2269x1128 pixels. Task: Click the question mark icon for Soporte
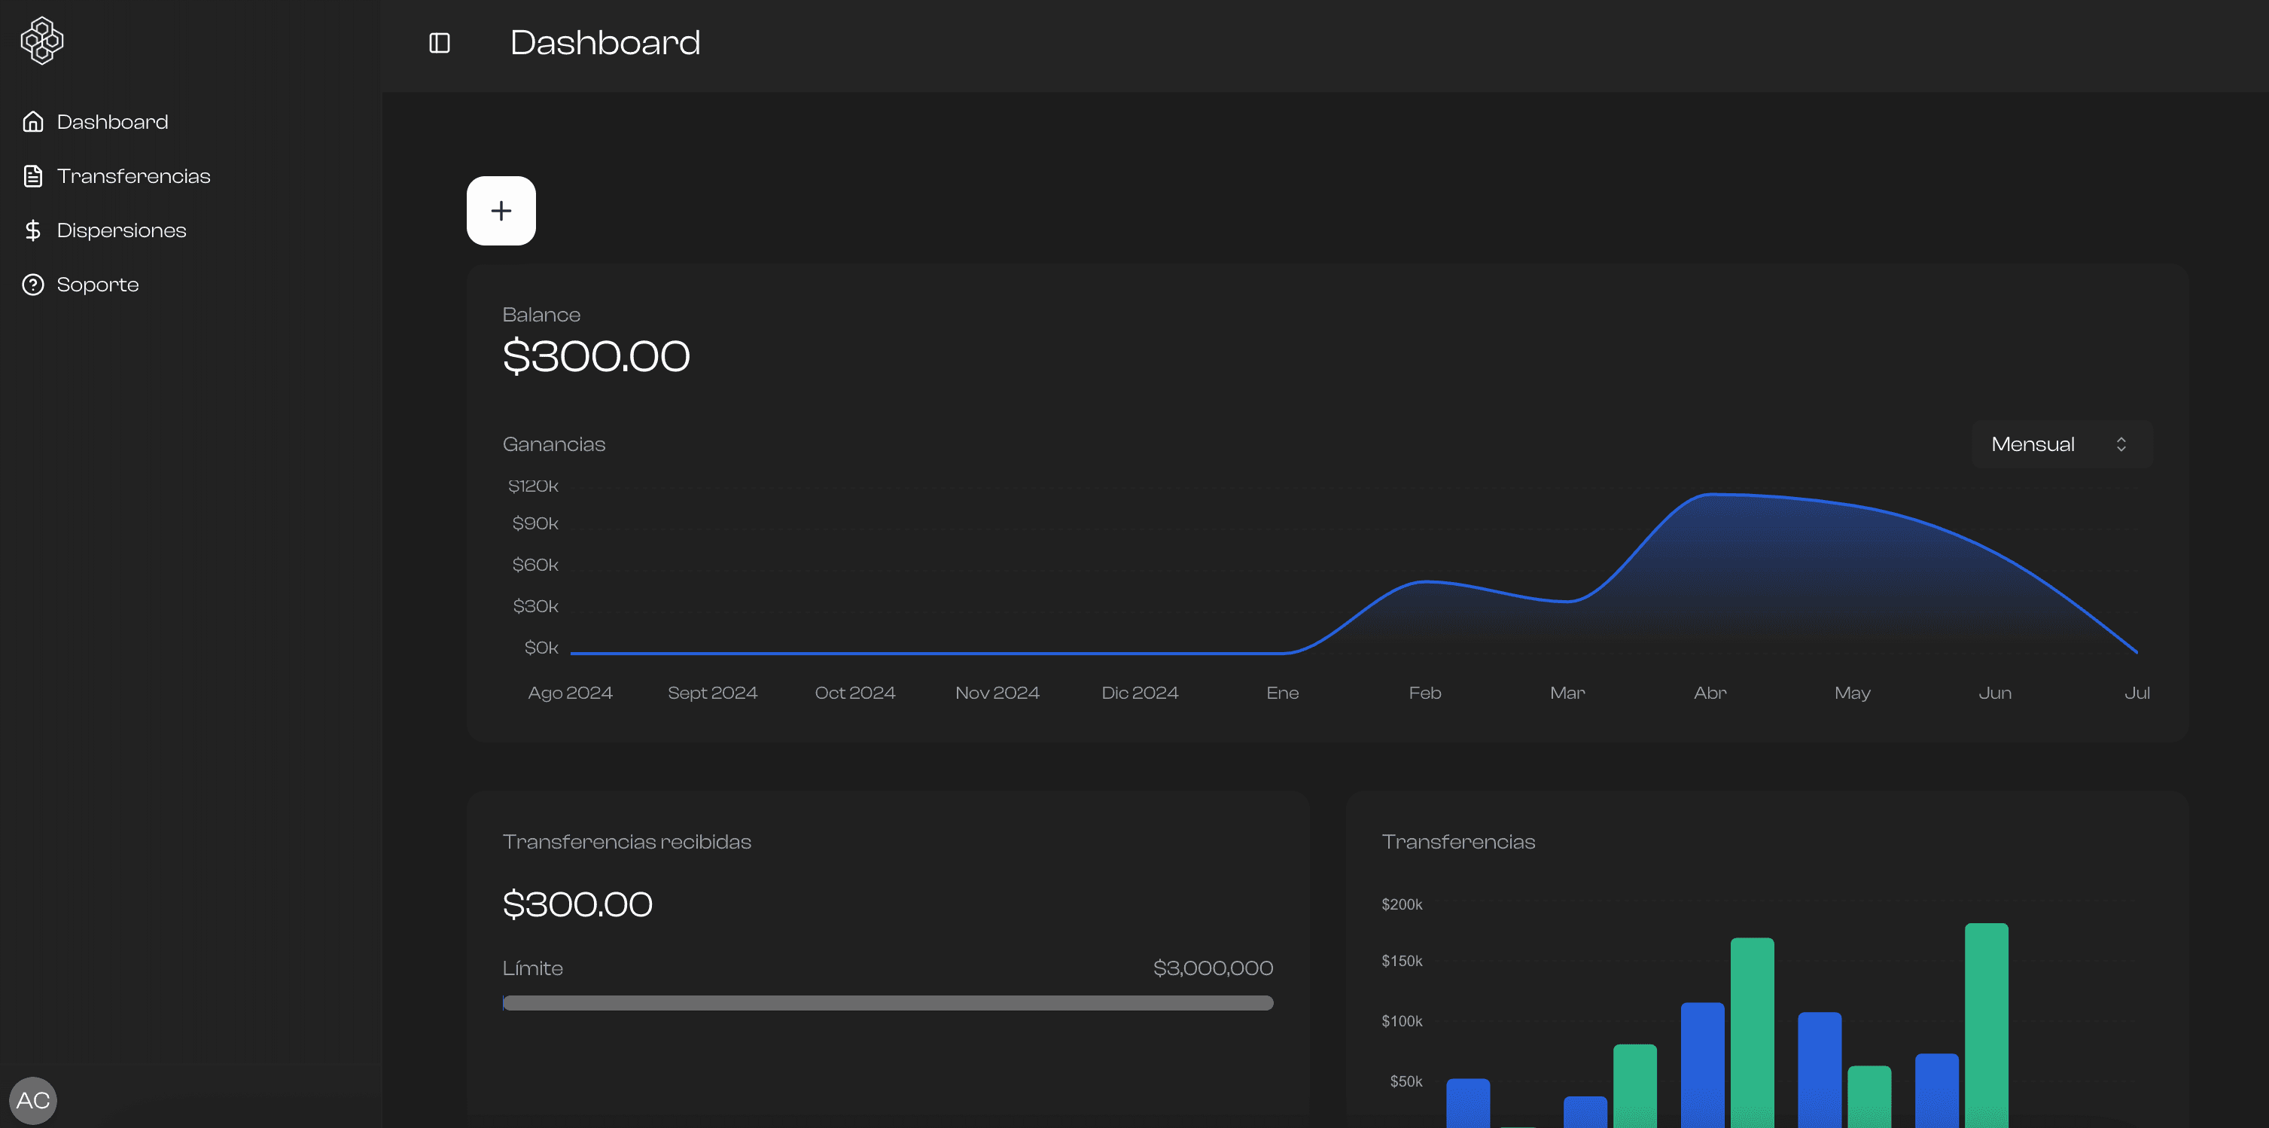[x=32, y=284]
